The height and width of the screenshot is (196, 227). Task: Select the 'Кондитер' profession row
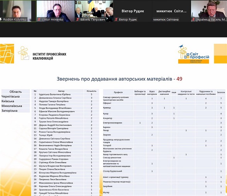click(x=164, y=118)
